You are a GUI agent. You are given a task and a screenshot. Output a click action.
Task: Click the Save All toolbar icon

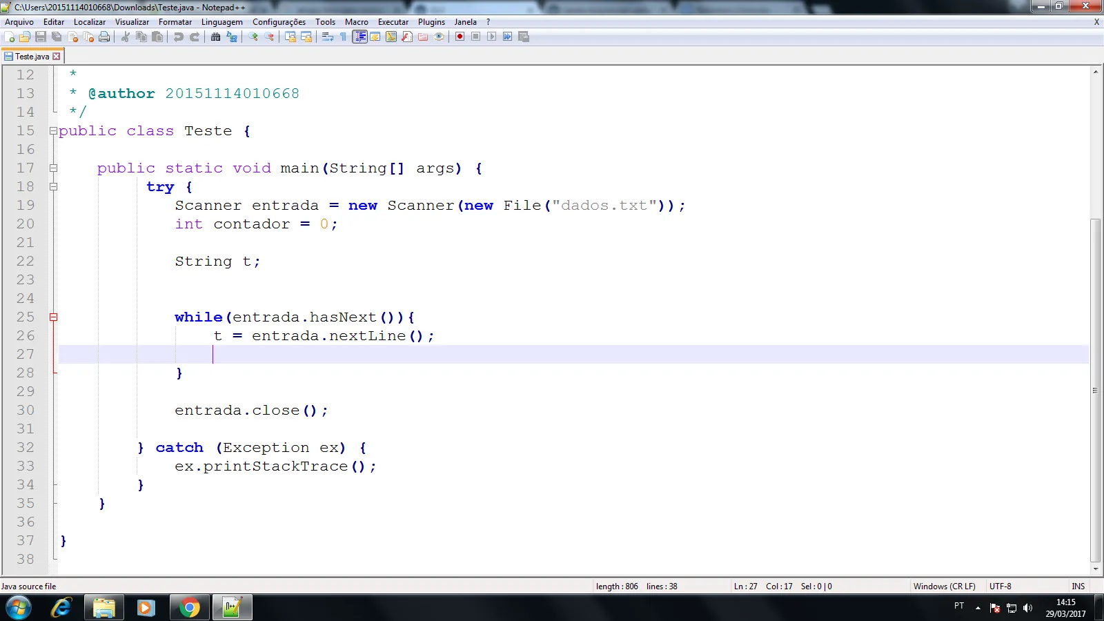pyautogui.click(x=57, y=37)
